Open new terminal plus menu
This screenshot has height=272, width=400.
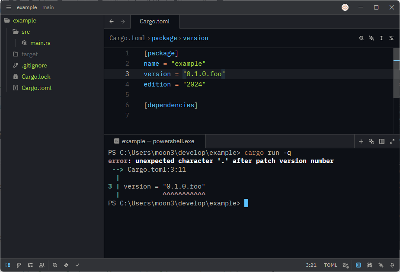tap(361, 141)
